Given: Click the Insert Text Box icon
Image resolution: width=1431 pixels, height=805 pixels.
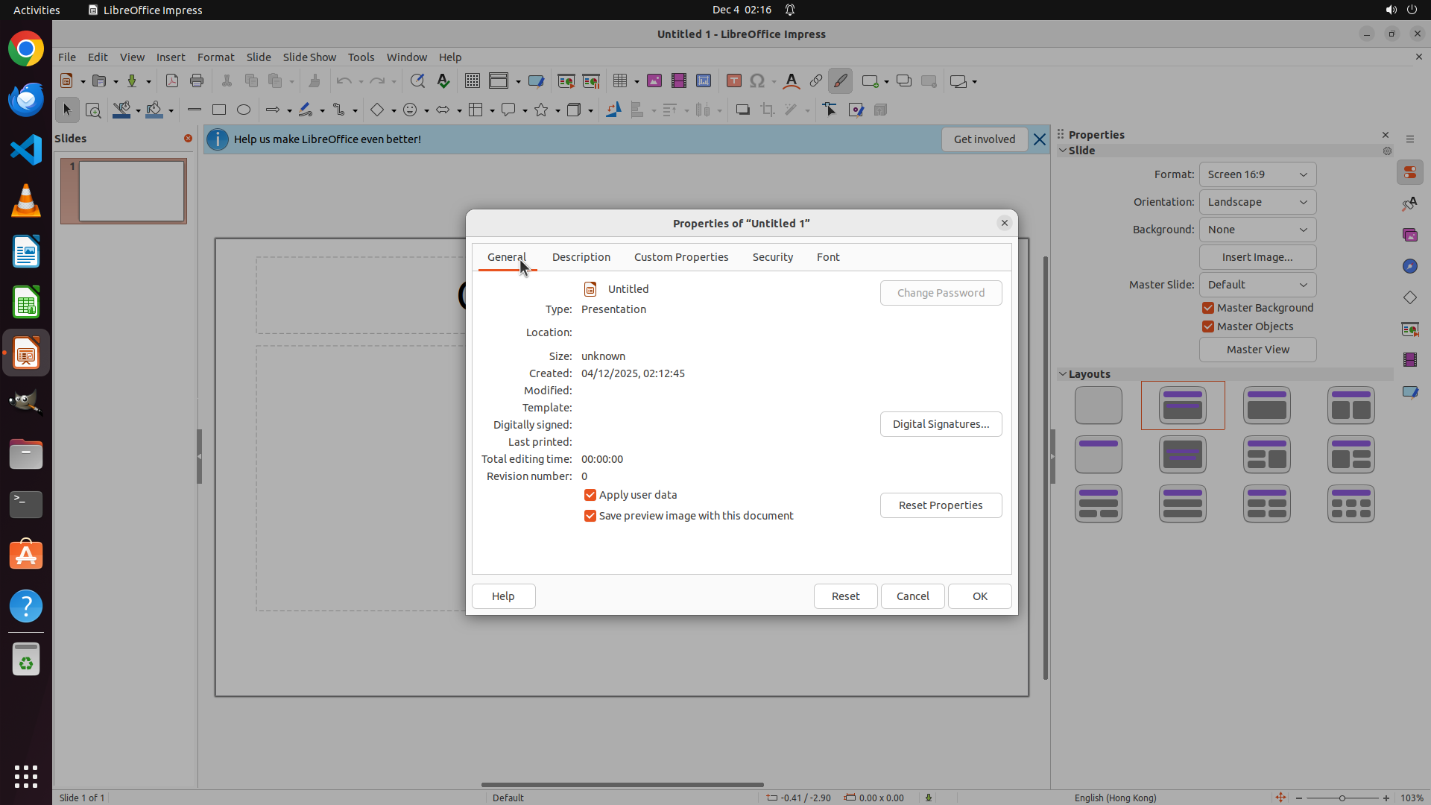Looking at the screenshot, I should click(733, 81).
